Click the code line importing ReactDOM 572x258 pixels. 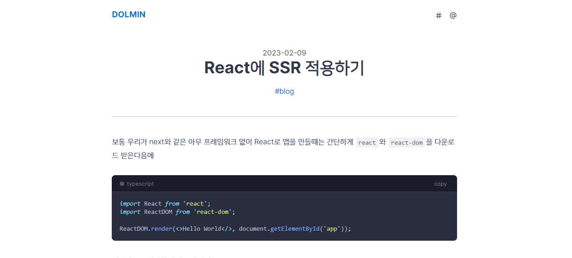177,212
